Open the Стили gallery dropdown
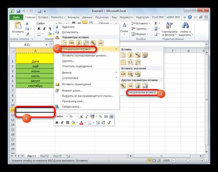 [x=124, y=29]
